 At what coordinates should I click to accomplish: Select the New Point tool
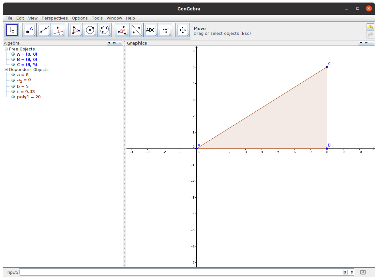point(29,30)
